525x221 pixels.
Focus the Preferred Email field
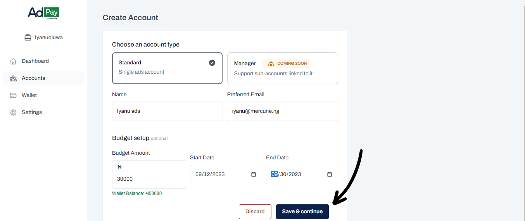point(282,111)
